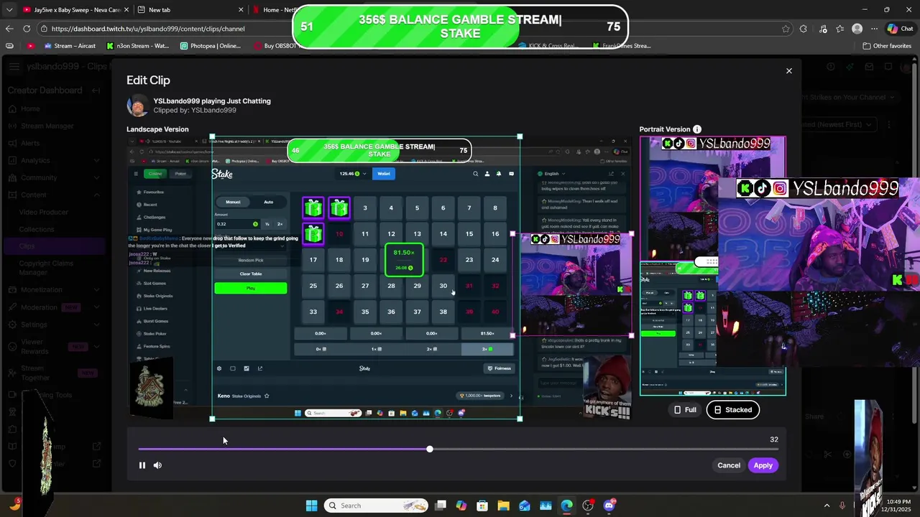Open Collections in the dimmed sidebar

(x=37, y=230)
